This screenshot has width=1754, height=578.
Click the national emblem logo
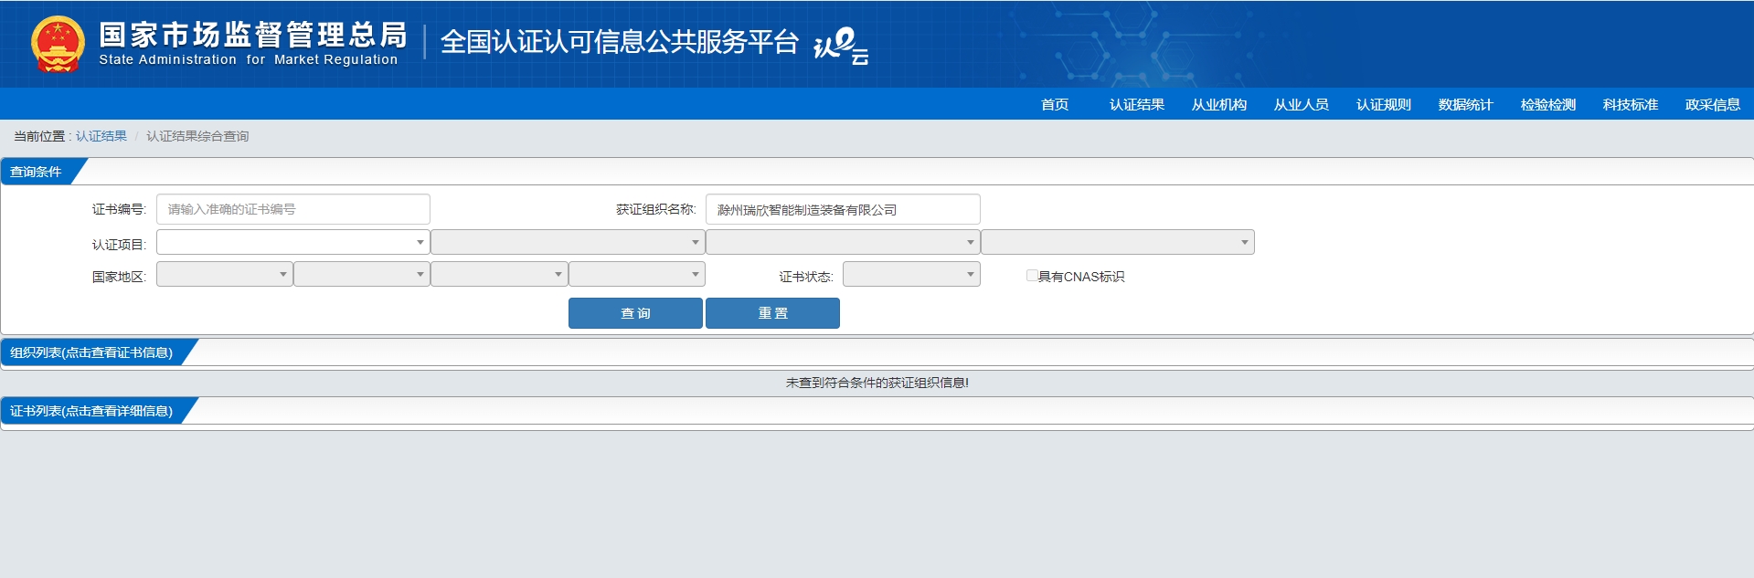[58, 44]
